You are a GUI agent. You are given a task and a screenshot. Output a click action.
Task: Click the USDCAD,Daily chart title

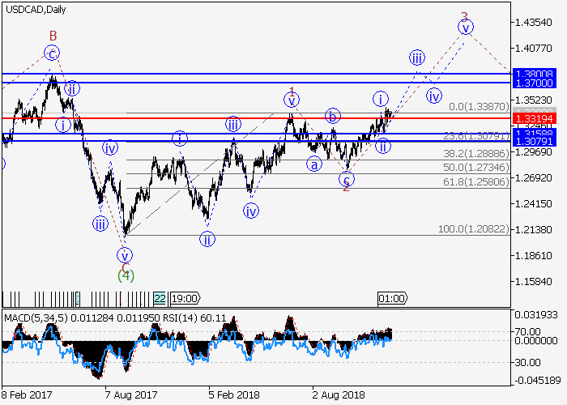35,9
